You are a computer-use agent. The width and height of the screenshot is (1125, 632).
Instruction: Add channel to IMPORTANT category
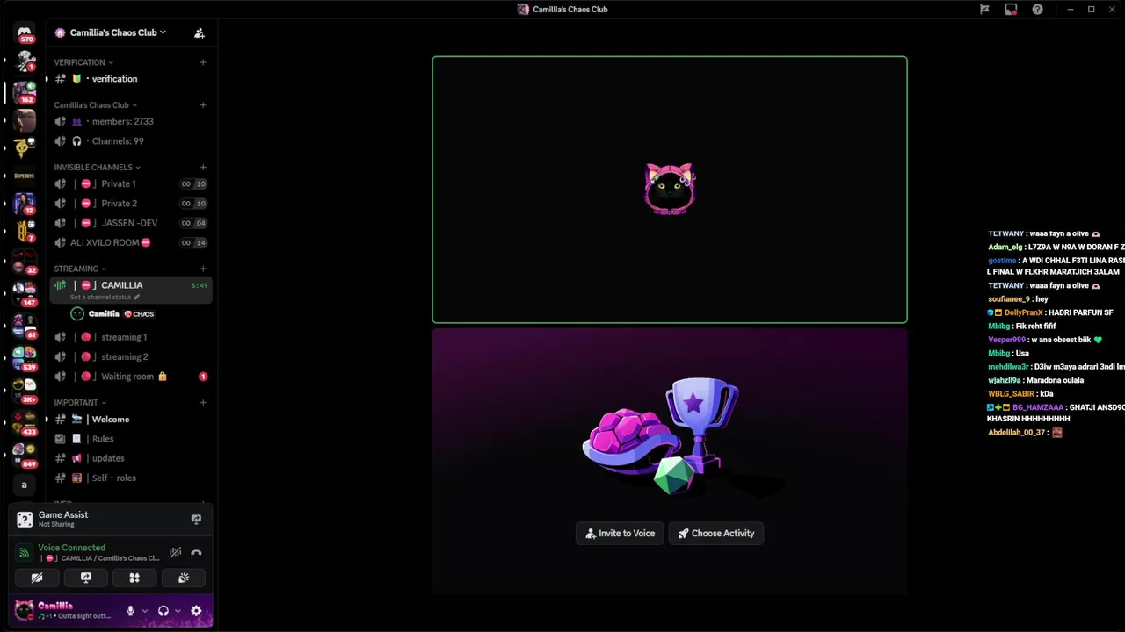click(203, 402)
